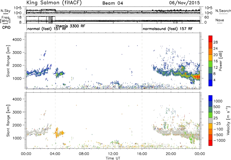231x160 pixels.
Task: Click the blue bottom of Power color bar
Action: (x=210, y=83)
